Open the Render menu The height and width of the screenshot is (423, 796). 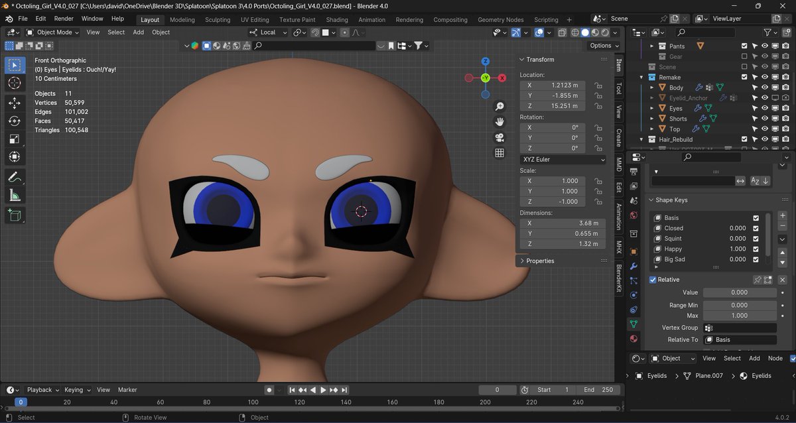click(x=64, y=19)
